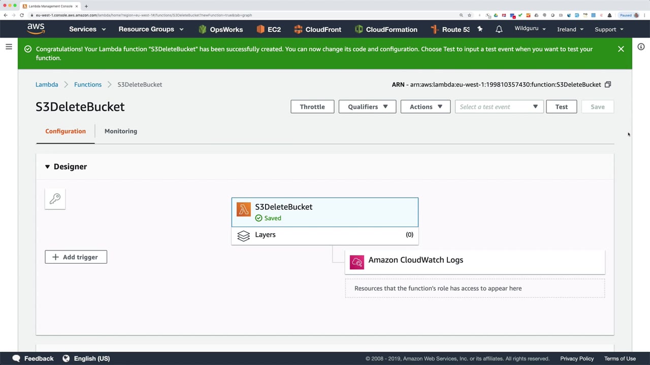Click the browser address bar URL
650x365 pixels.
pyautogui.click(x=144, y=15)
